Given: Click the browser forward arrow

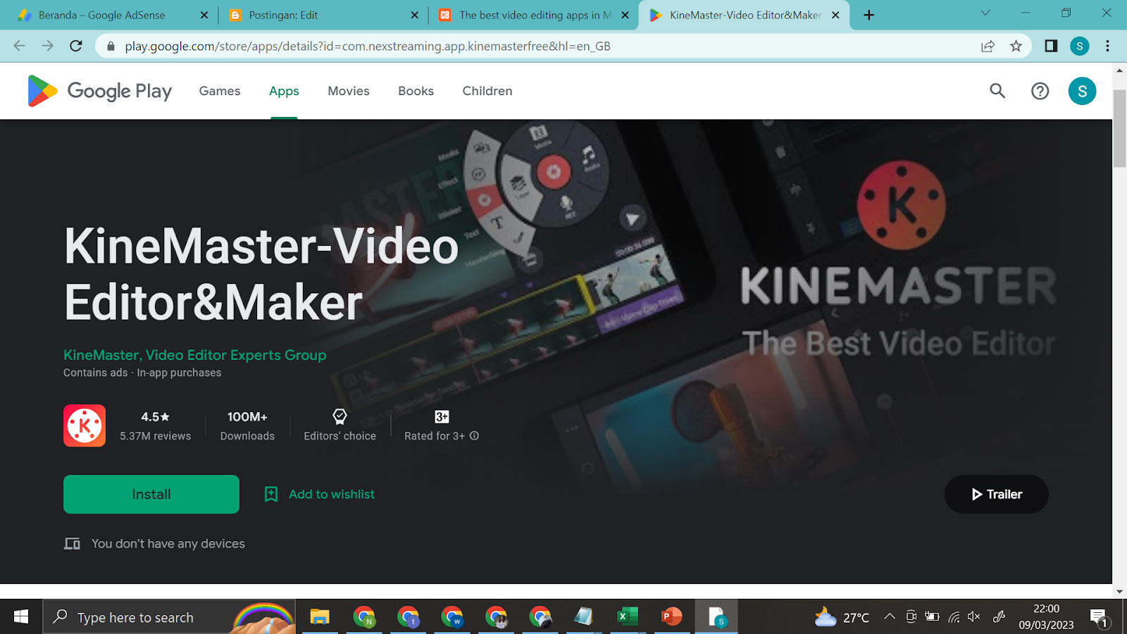Looking at the screenshot, I should pyautogui.click(x=47, y=46).
